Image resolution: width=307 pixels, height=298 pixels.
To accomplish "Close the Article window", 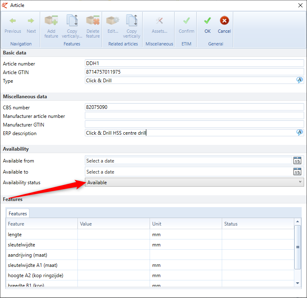I will (x=300, y=5).
